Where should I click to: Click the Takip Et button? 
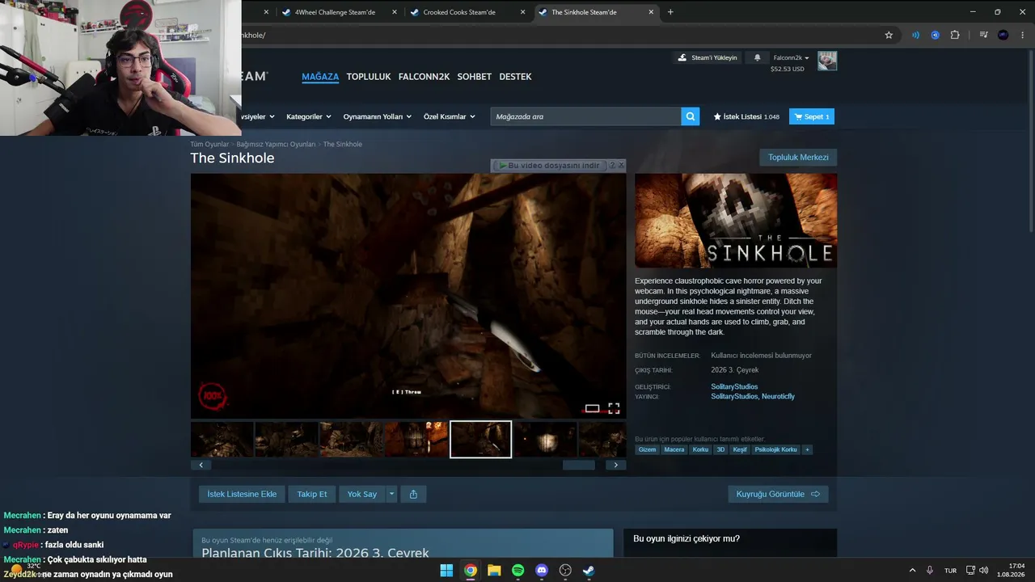312,494
